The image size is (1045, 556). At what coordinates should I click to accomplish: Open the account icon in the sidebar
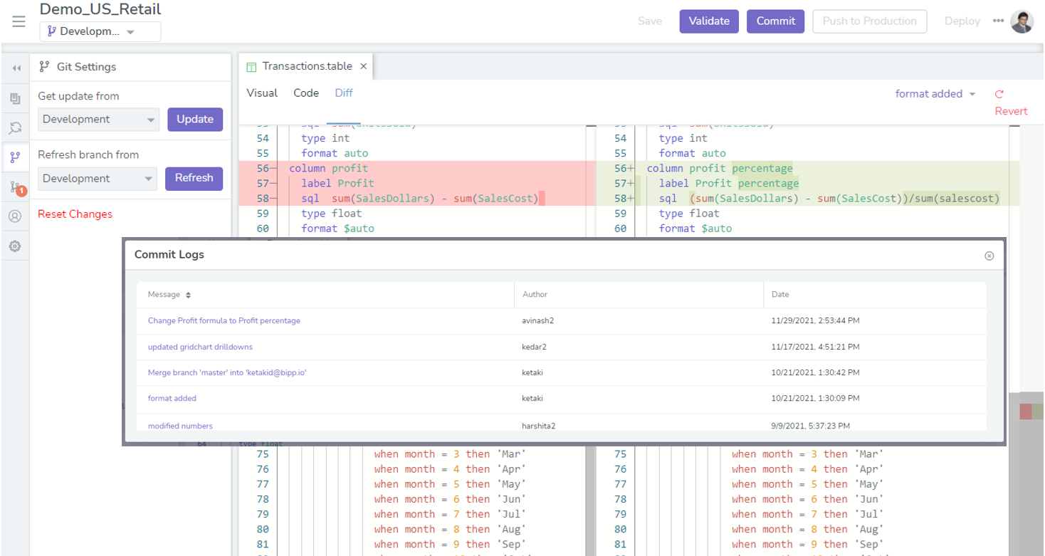click(x=15, y=216)
